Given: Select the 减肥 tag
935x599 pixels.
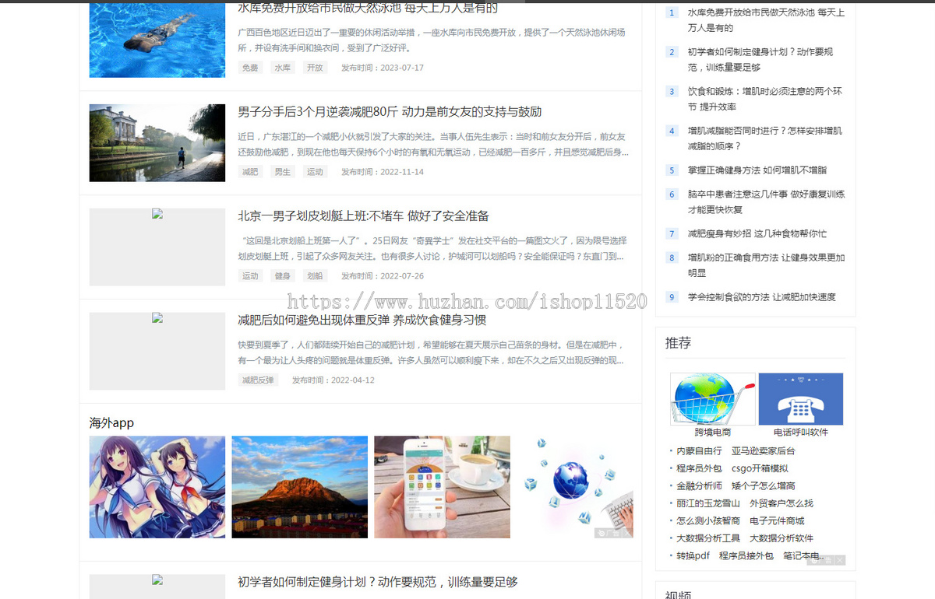Looking at the screenshot, I should [250, 172].
